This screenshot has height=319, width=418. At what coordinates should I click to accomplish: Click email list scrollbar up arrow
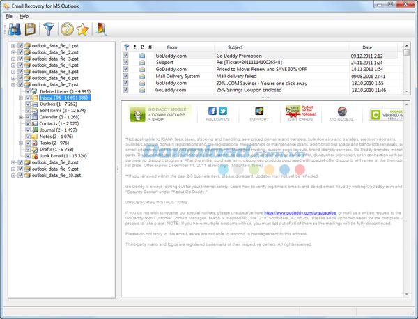407,45
